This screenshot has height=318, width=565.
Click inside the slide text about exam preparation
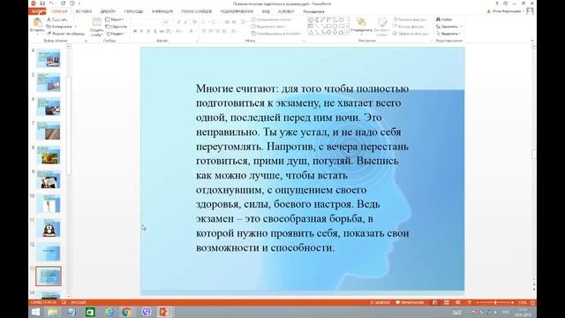(x=302, y=168)
